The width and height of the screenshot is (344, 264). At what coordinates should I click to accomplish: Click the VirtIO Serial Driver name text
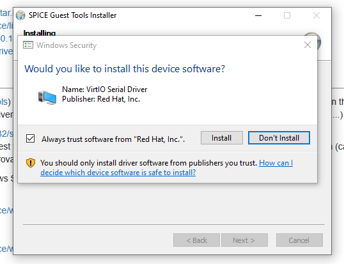point(105,89)
